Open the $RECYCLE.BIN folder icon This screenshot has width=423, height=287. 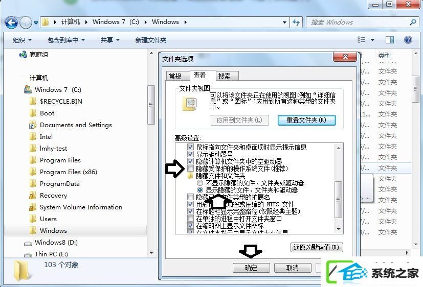33,102
